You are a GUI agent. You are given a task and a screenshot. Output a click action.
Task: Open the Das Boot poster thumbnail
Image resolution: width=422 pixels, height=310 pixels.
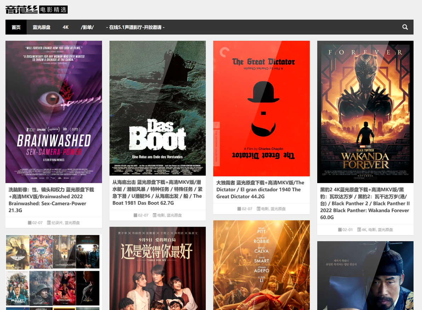point(158,108)
